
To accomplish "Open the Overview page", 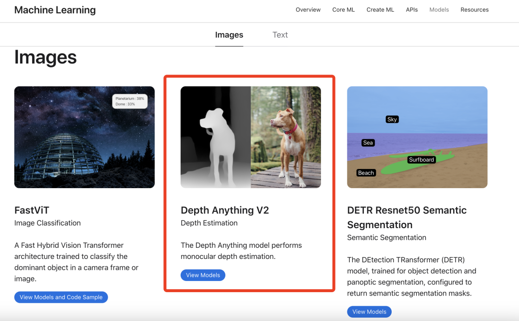I will click(308, 10).
